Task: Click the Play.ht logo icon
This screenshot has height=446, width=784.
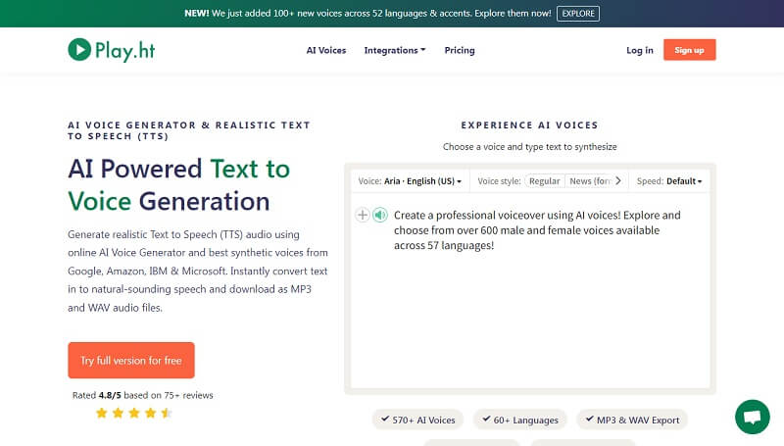Action: [79, 50]
